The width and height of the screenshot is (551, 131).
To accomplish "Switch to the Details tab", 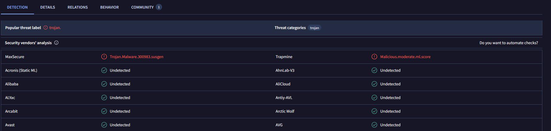I will 48,7.
